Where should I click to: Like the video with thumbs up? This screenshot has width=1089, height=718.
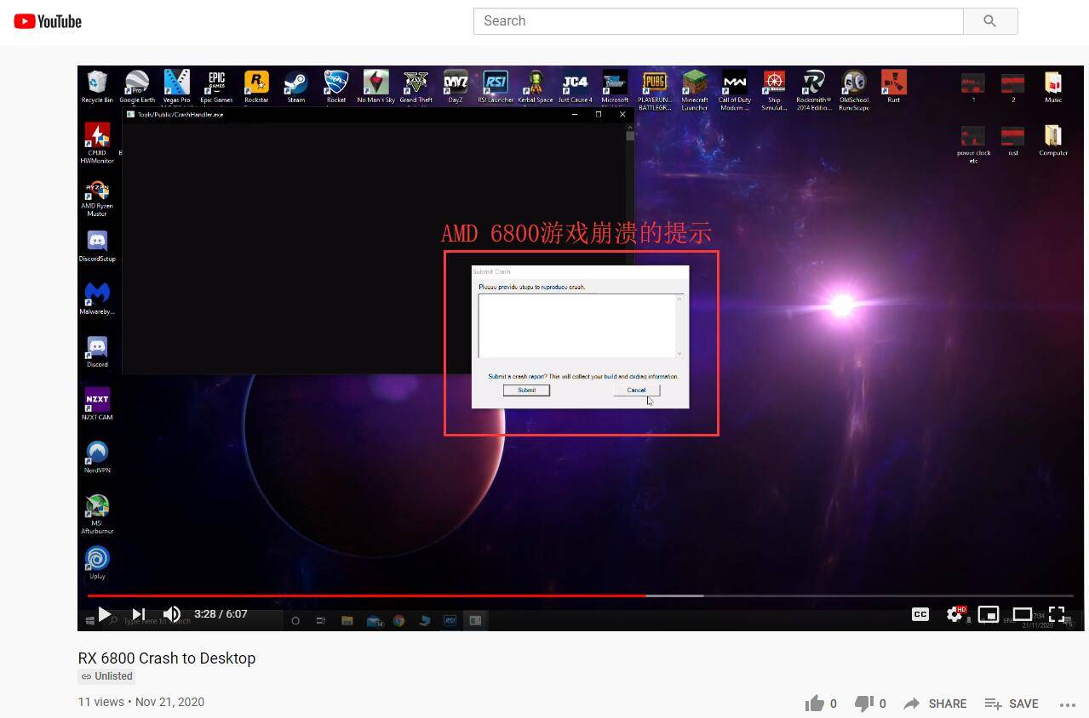[x=815, y=704]
